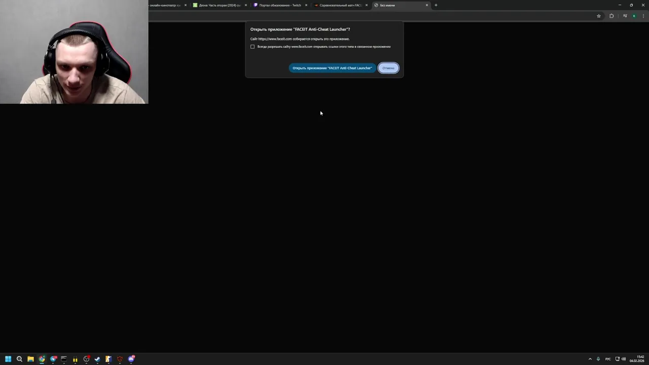Open Windows taskbar search

[19, 359]
